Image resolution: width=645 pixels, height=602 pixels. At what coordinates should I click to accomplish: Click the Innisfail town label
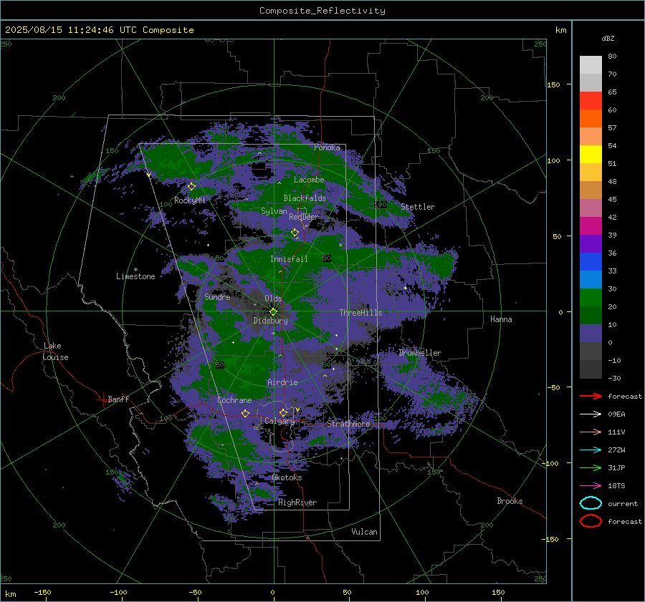click(x=289, y=259)
